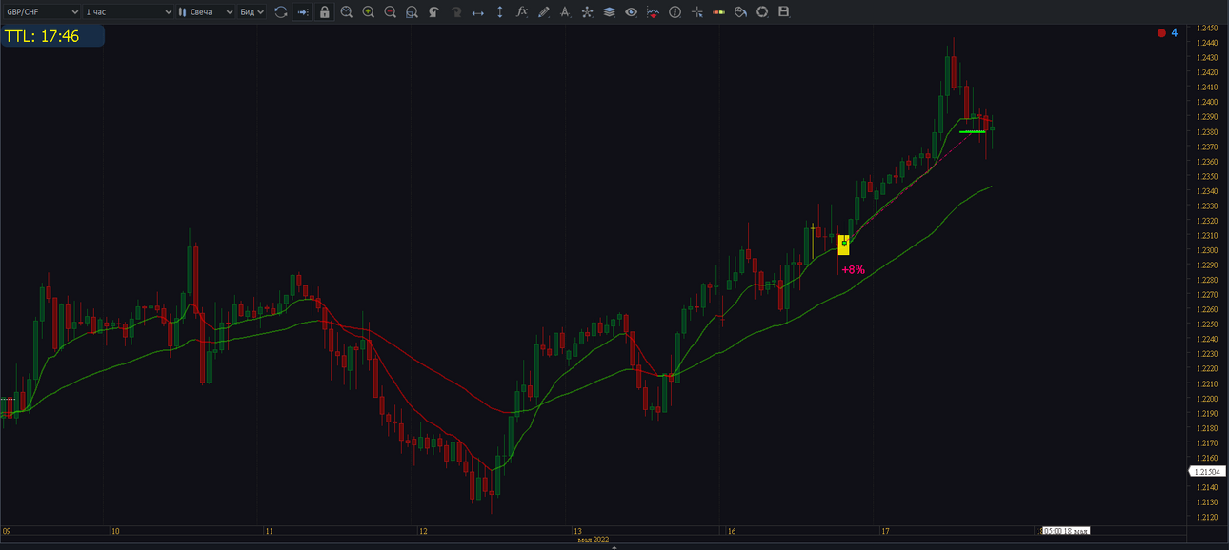
Task: Click the date label 12 on time axis
Action: point(423,531)
